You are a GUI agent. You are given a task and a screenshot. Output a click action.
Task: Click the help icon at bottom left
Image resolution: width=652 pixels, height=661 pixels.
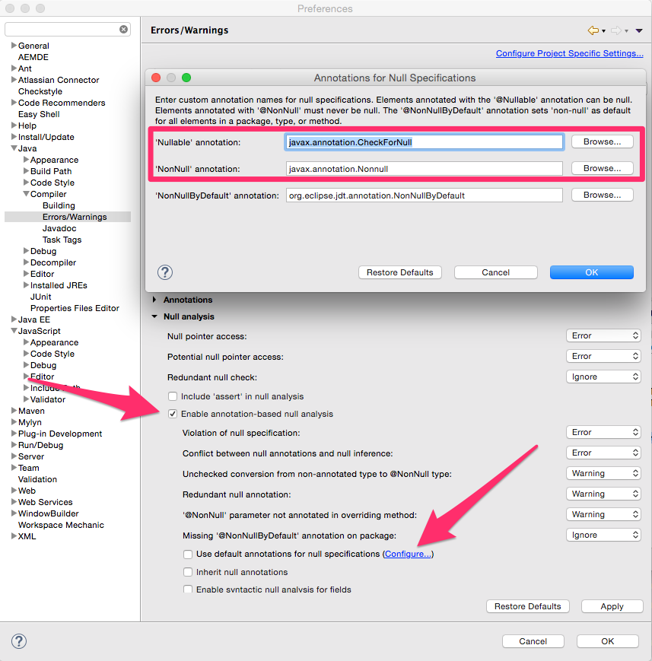point(19,641)
